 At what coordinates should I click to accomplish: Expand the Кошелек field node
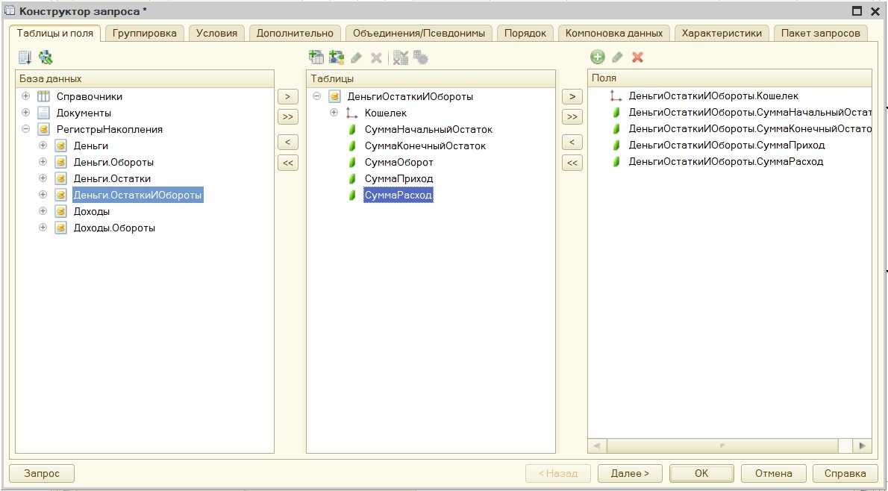point(334,113)
